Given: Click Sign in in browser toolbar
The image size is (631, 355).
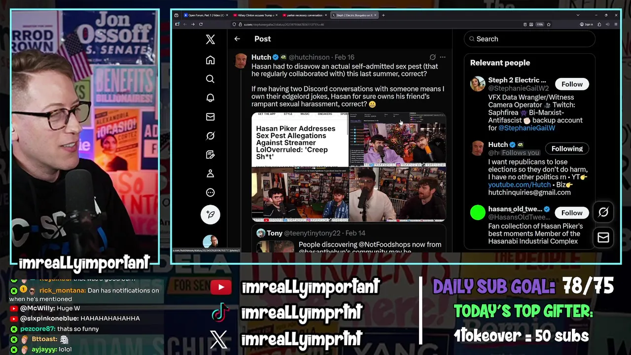Looking at the screenshot, I should tap(587, 24).
